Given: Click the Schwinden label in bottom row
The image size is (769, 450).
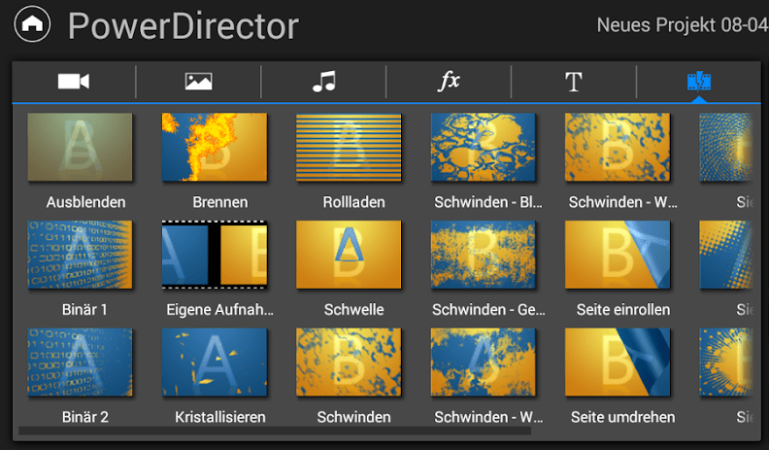Looking at the screenshot, I should point(354,417).
